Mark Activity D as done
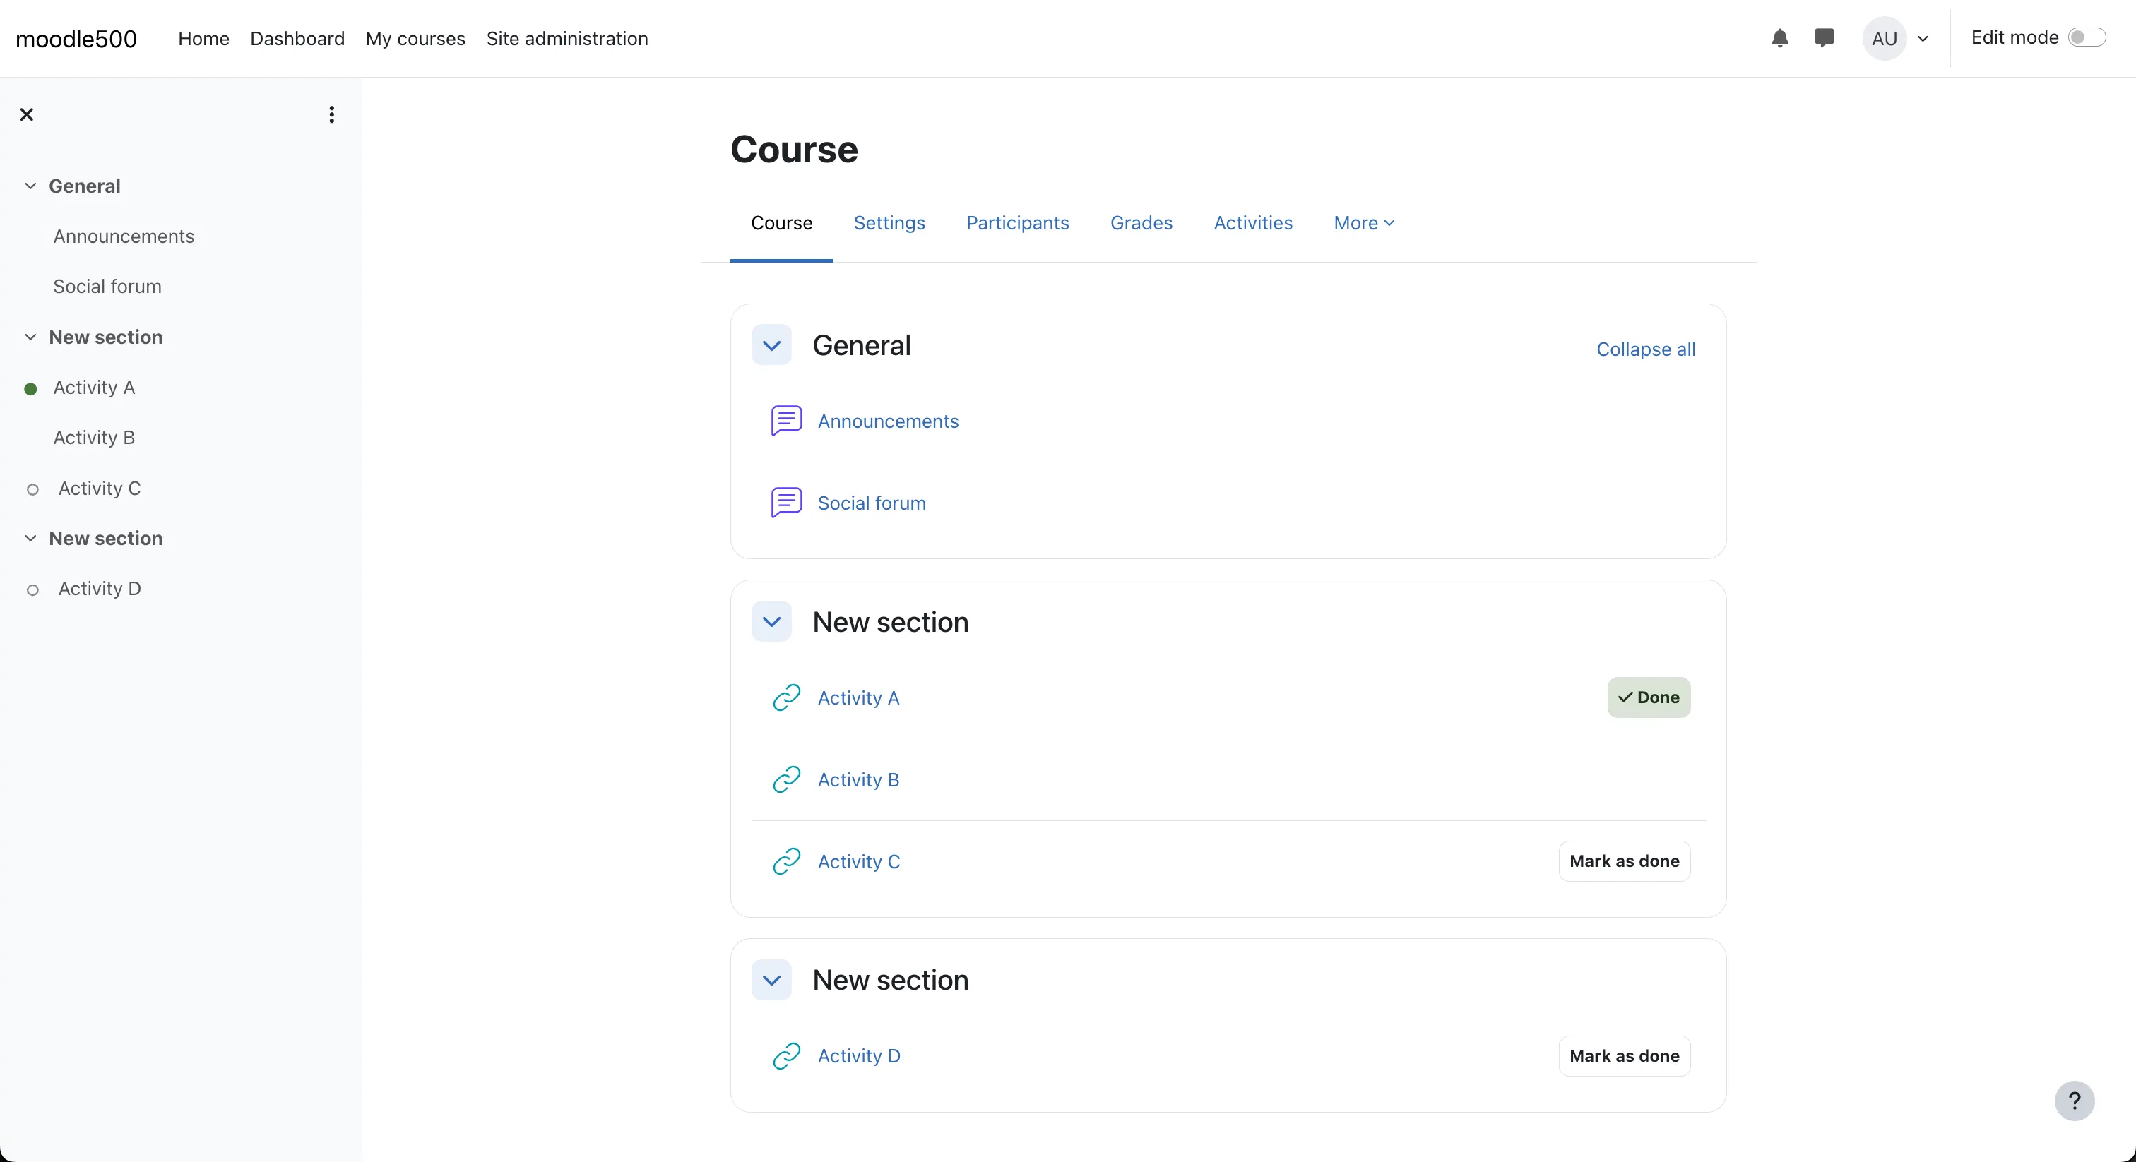The image size is (2136, 1162). 1624,1056
